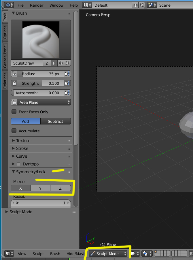Click the brush preview thumbnail
Viewport: 193px width, 260px height.
tap(41, 39)
